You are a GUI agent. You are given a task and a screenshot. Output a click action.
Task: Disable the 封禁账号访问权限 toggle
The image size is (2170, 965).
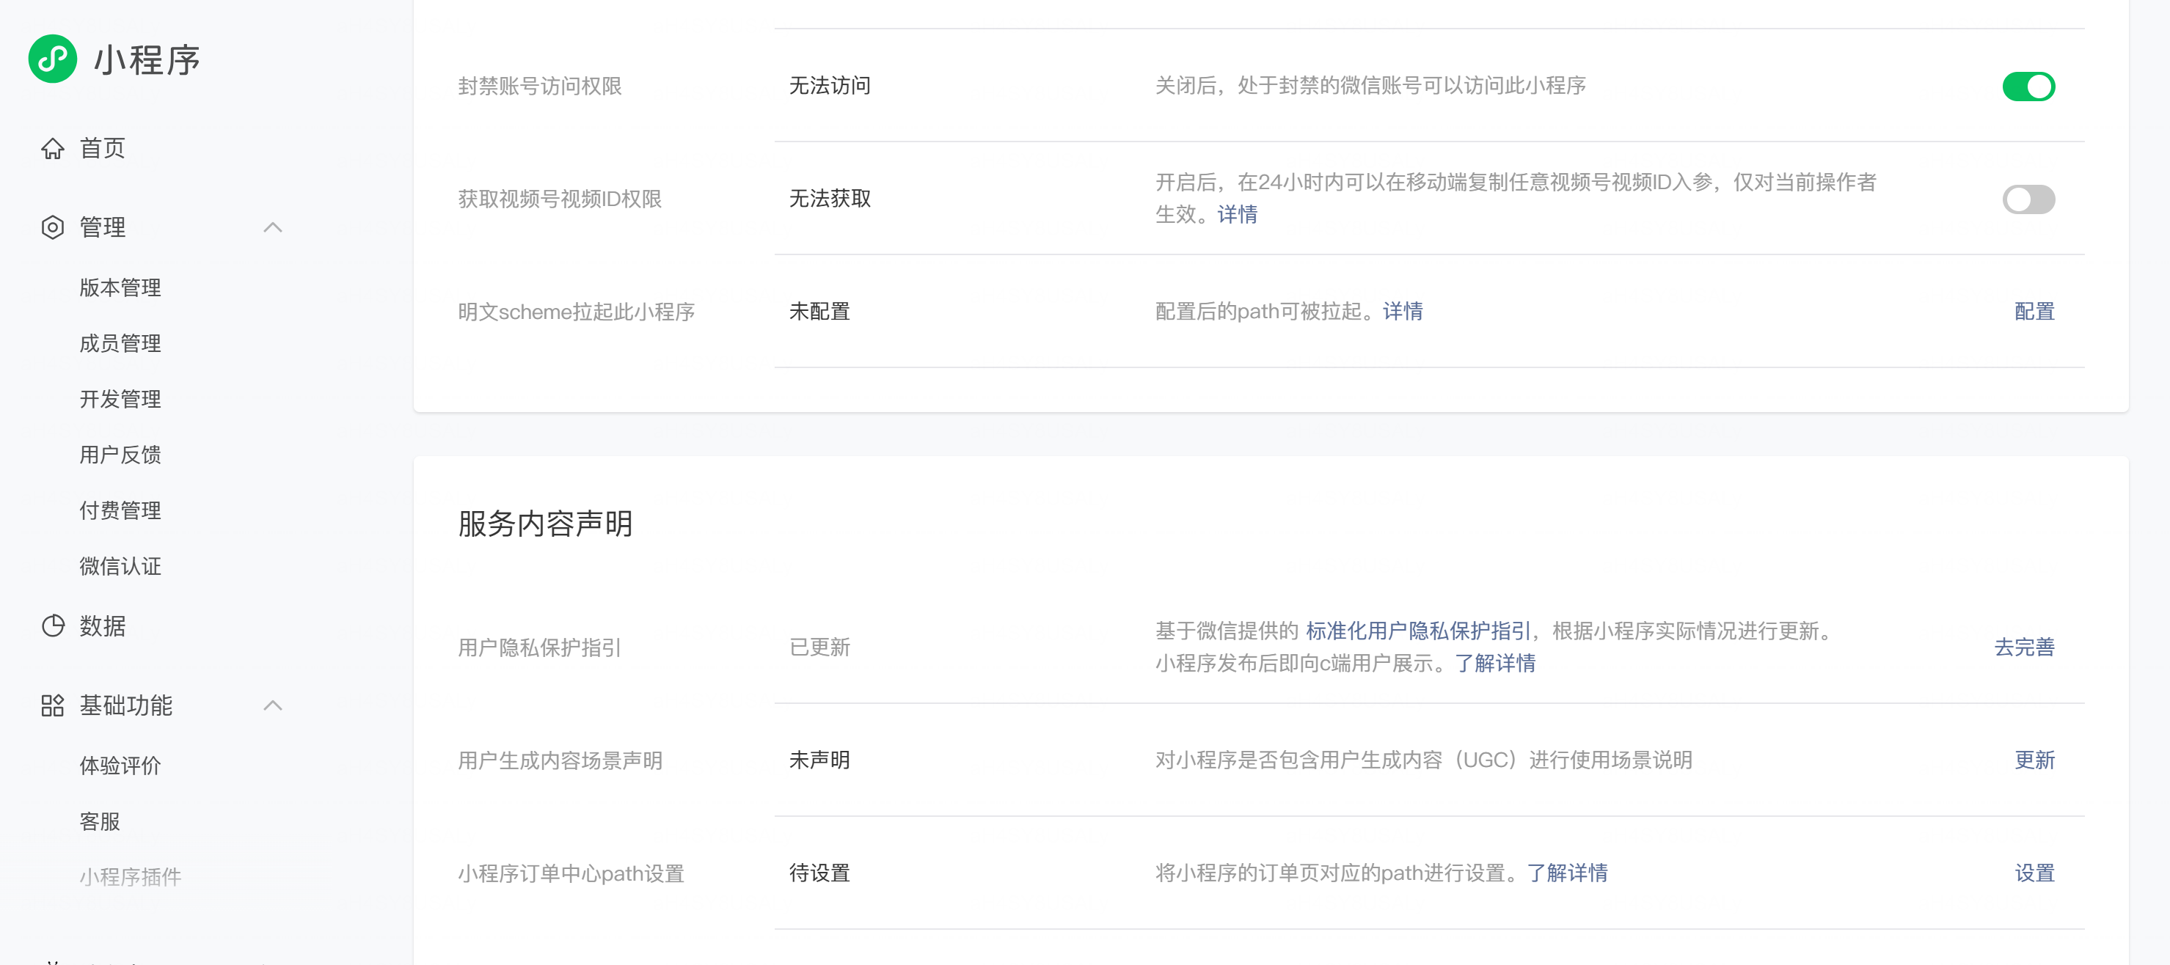point(2028,86)
